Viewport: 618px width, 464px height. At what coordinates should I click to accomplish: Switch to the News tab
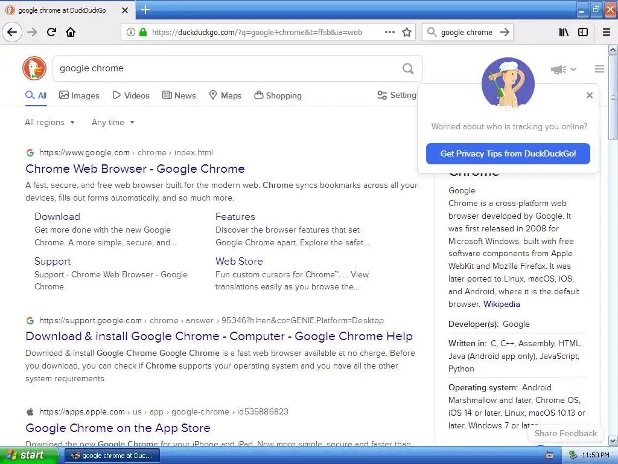[x=179, y=95]
